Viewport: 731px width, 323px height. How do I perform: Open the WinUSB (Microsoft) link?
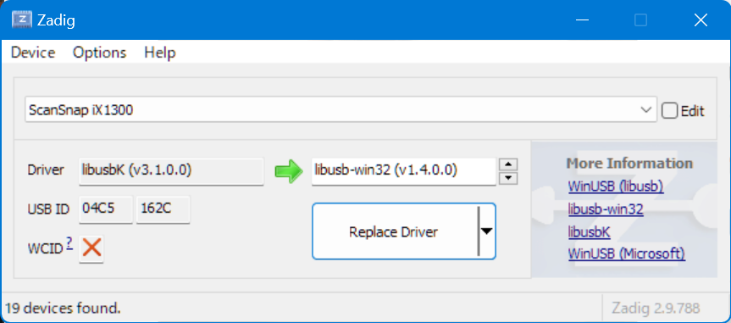626,254
